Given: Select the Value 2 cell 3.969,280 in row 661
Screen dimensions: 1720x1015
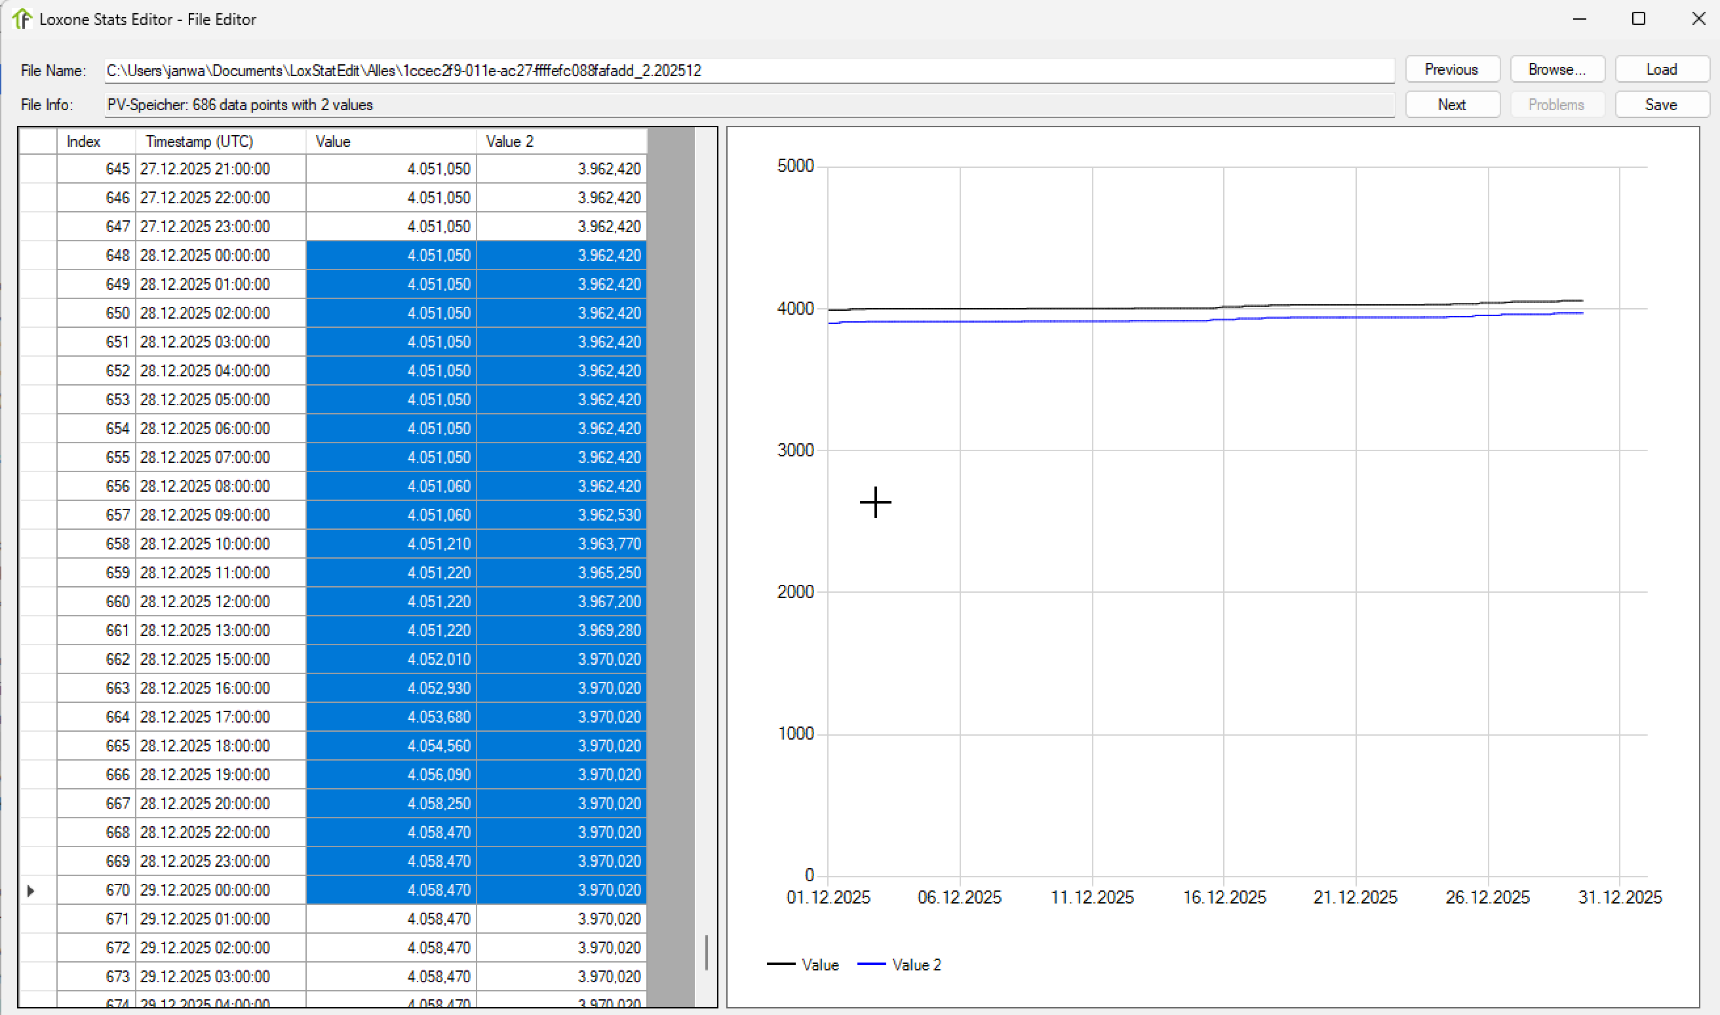Looking at the screenshot, I should click(560, 631).
